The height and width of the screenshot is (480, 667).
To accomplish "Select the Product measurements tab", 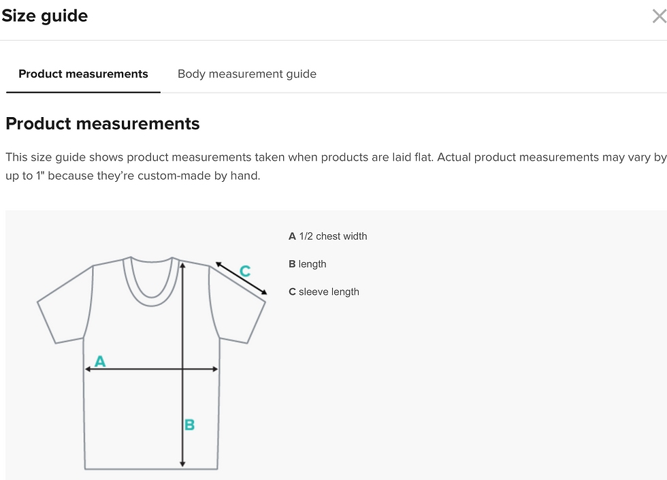I will coord(83,74).
